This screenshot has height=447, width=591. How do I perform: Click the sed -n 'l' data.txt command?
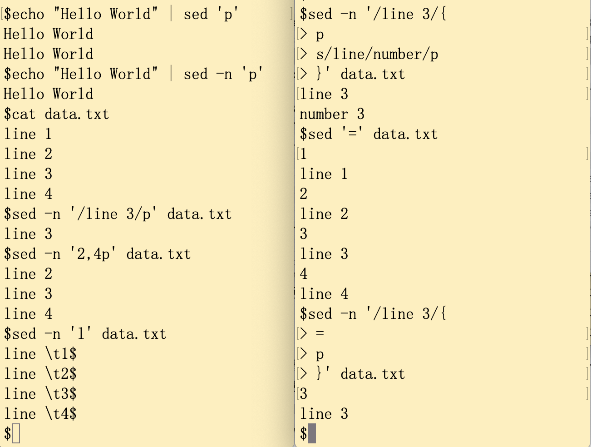click(85, 334)
